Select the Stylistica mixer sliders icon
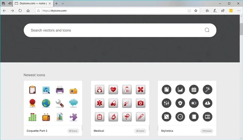The height and width of the screenshot is (140, 243). 166,103
